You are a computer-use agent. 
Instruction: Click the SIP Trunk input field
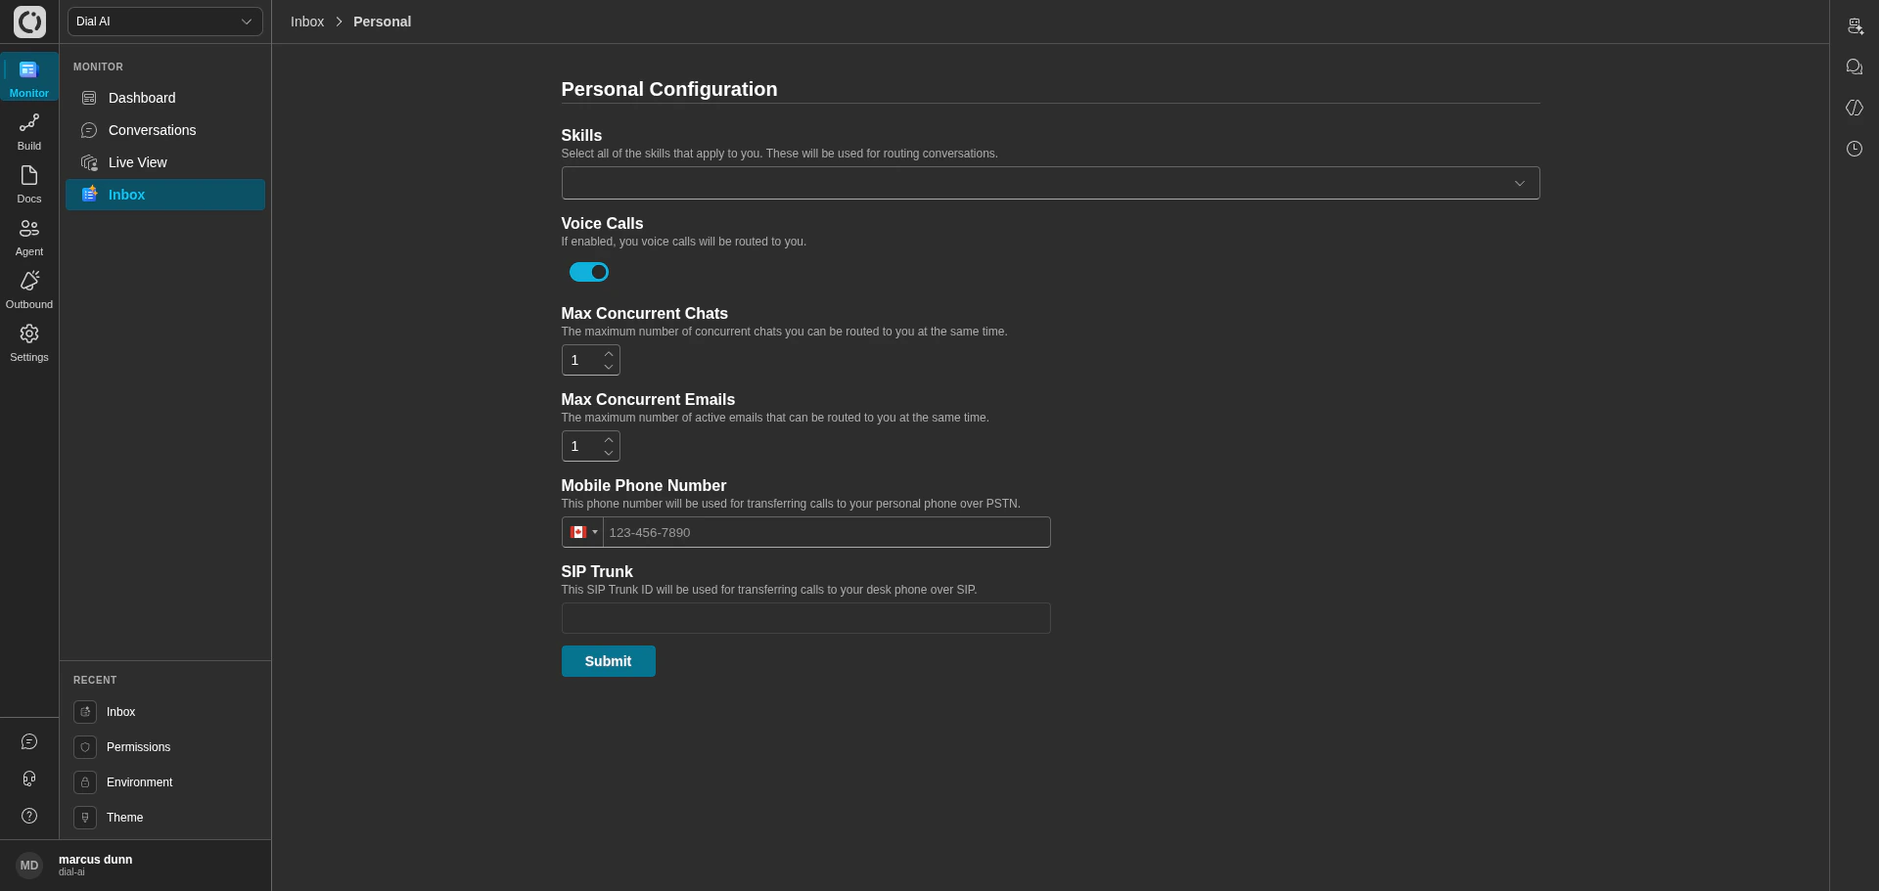point(805,618)
